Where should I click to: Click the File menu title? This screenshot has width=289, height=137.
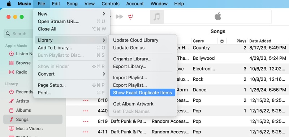[42, 4]
